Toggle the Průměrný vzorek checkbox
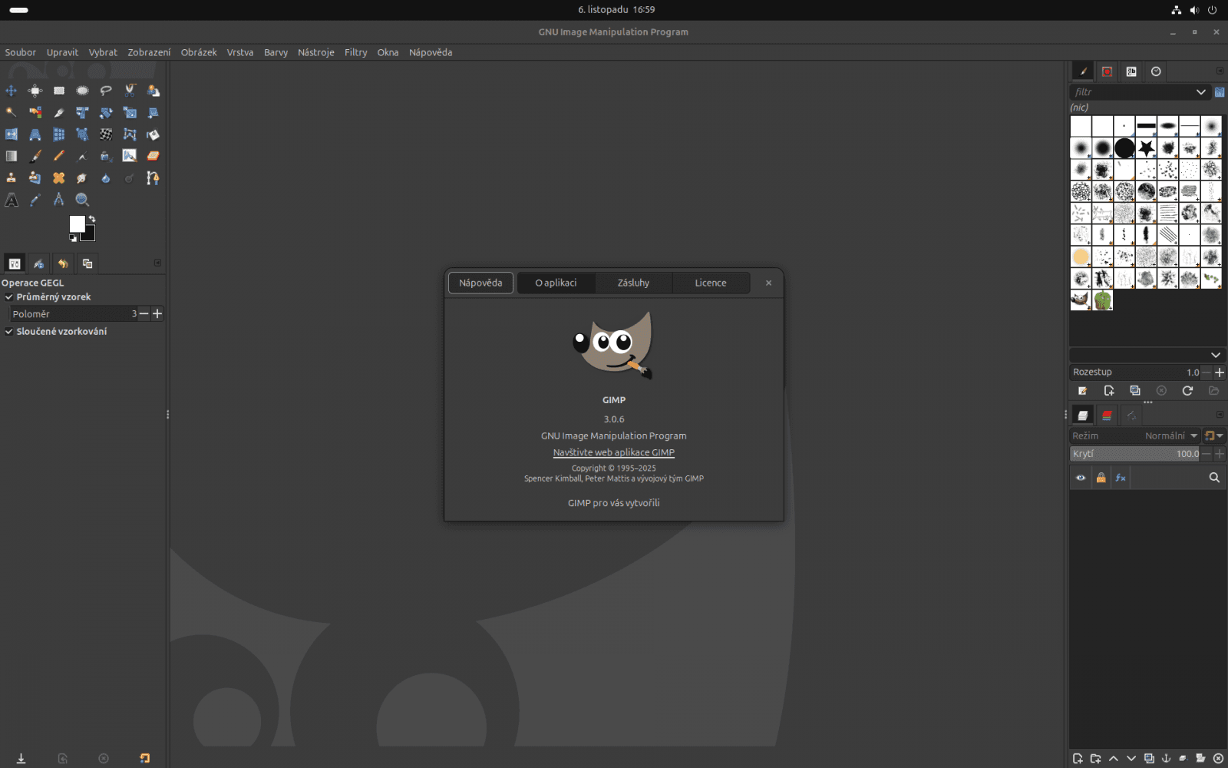Screen dimensions: 1228x768 click(x=9, y=297)
